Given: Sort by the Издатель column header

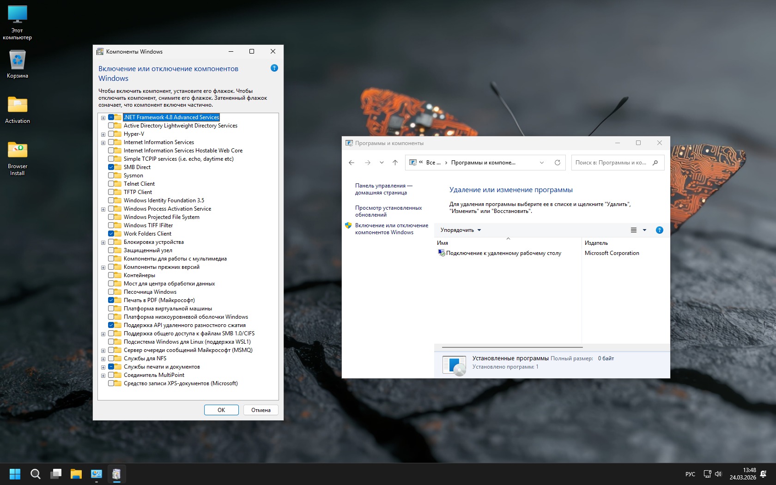Looking at the screenshot, I should [596, 243].
